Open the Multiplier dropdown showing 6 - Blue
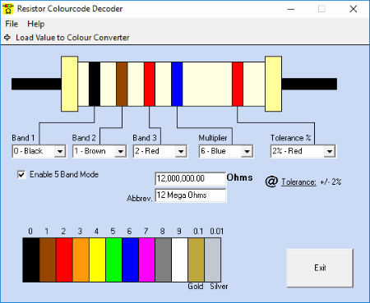This screenshot has width=370, height=303. pyautogui.click(x=226, y=151)
